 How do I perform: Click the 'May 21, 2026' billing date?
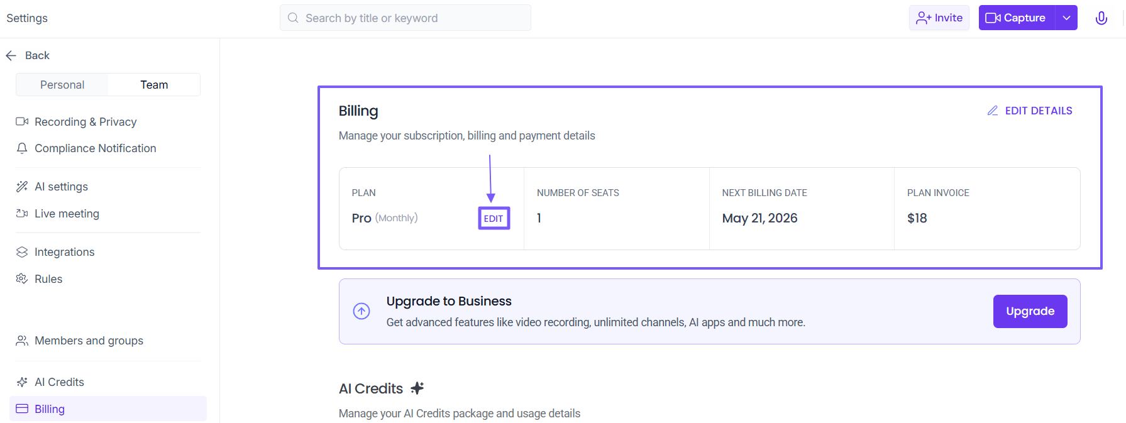point(759,218)
